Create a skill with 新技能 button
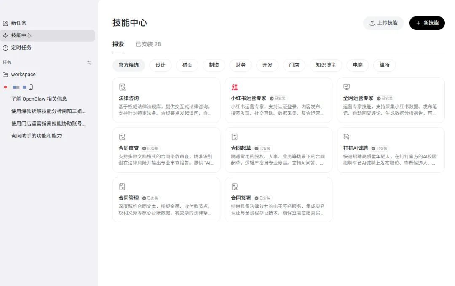Image resolution: width=455 pixels, height=286 pixels. 427,23
